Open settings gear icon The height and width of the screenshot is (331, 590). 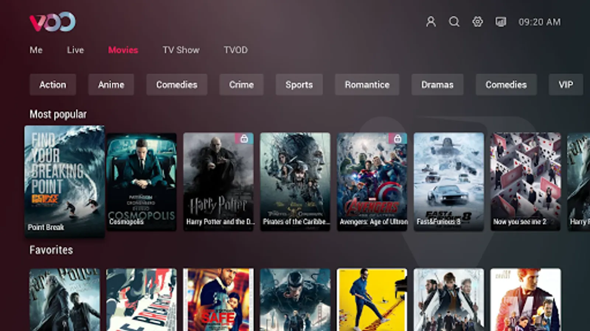click(478, 22)
